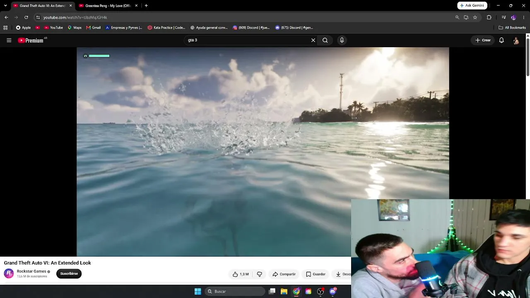The height and width of the screenshot is (298, 530).
Task: Close the Greentea Peng tab
Action: tap(136, 6)
